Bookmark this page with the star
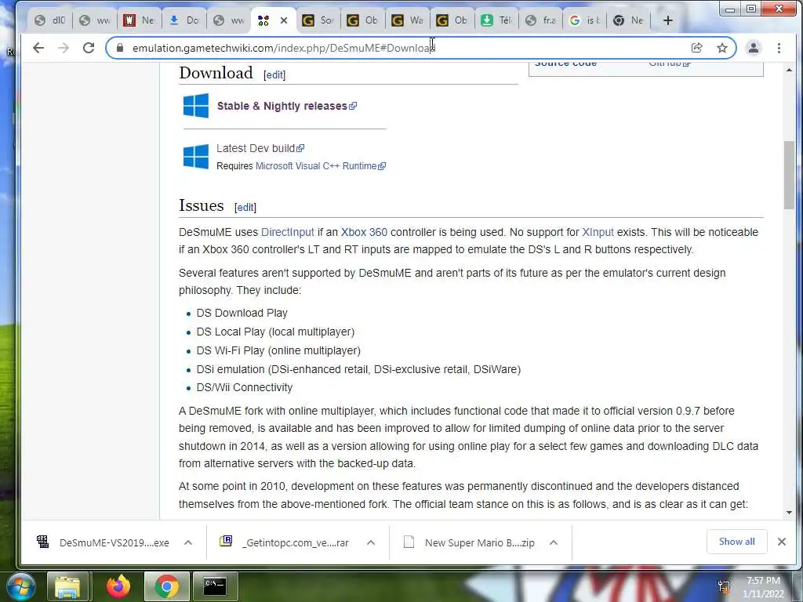The width and height of the screenshot is (803, 602). point(722,48)
